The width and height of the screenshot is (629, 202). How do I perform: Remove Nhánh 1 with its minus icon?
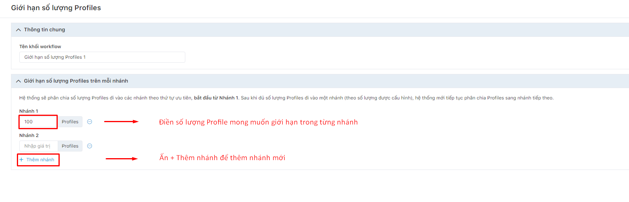90,122
